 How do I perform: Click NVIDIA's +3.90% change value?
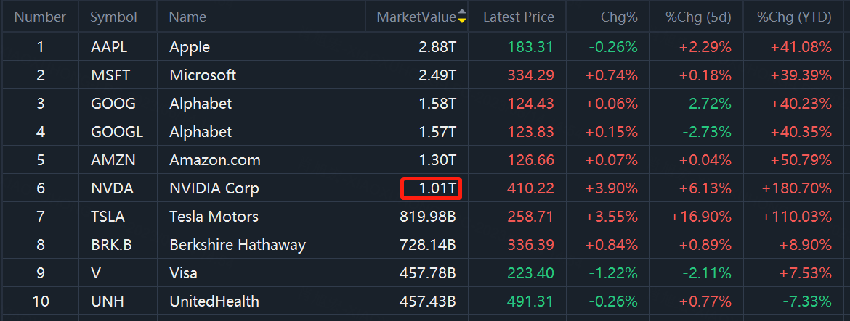click(x=612, y=188)
